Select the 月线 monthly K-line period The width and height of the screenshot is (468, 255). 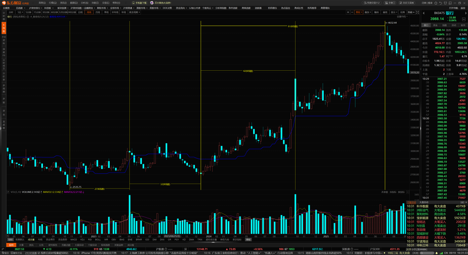click(x=97, y=12)
